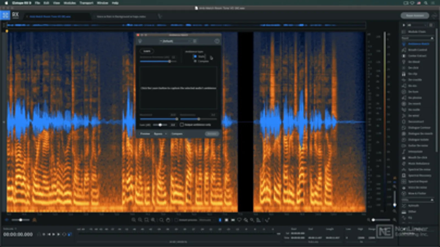Expand the Bypass dropdown arrow

(x=166, y=134)
